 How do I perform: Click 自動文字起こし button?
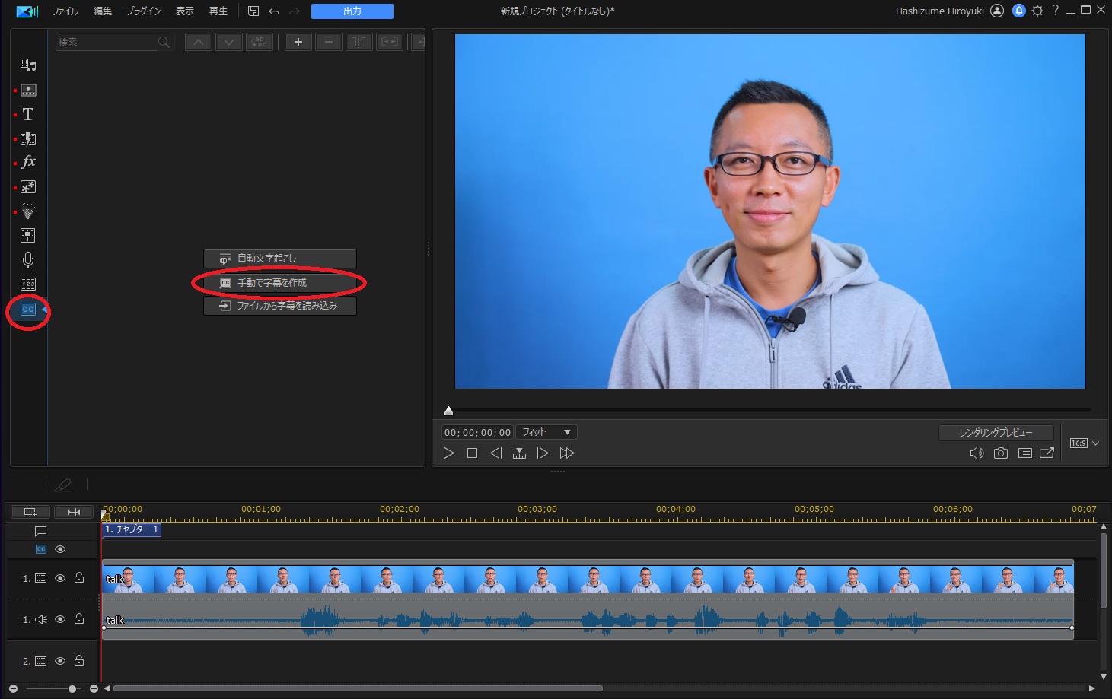[280, 259]
